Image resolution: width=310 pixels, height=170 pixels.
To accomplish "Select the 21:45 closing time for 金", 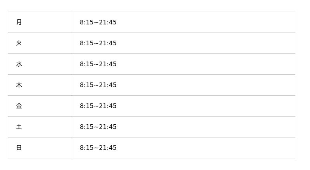I will point(108,106).
